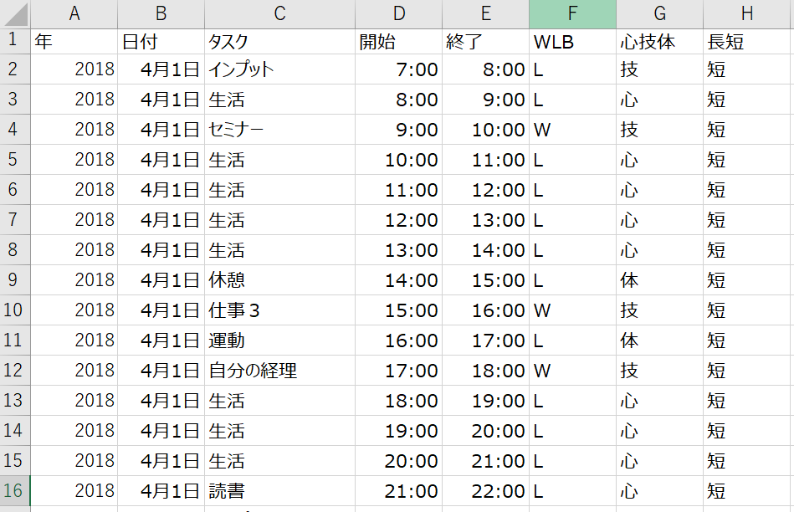This screenshot has width=794, height=512.
Task: Click the 終了 header cell
Action: click(x=485, y=42)
